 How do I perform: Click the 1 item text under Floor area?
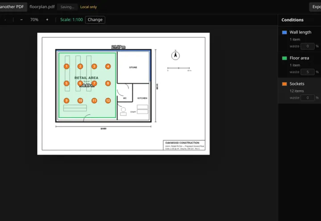(x=295, y=65)
